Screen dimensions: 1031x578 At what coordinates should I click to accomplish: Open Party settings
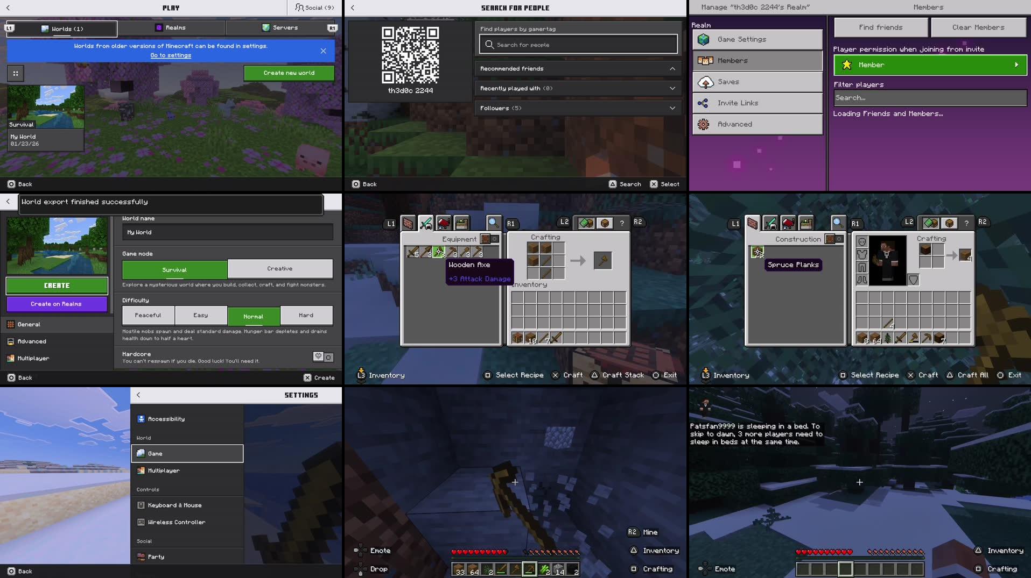pyautogui.click(x=187, y=556)
